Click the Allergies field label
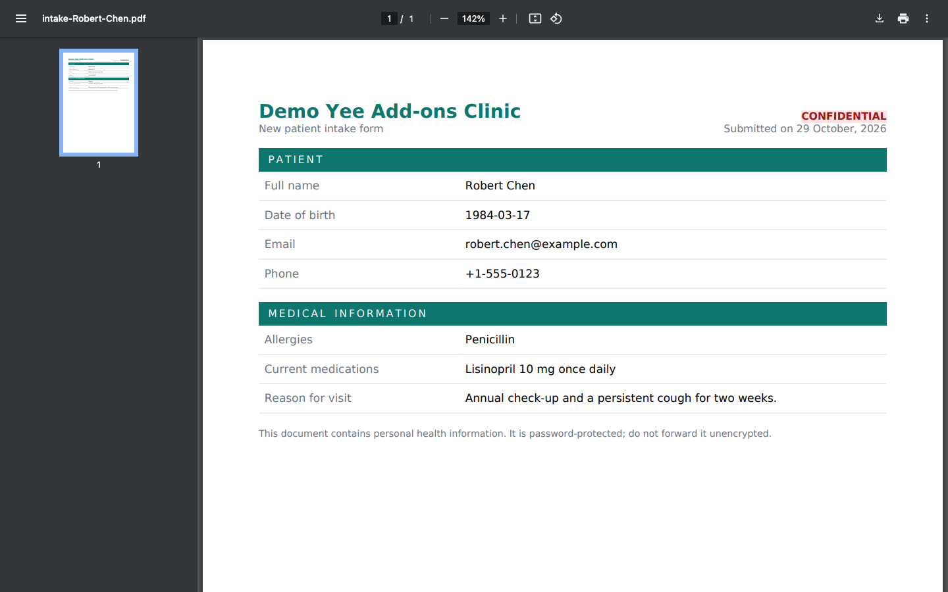 [288, 339]
